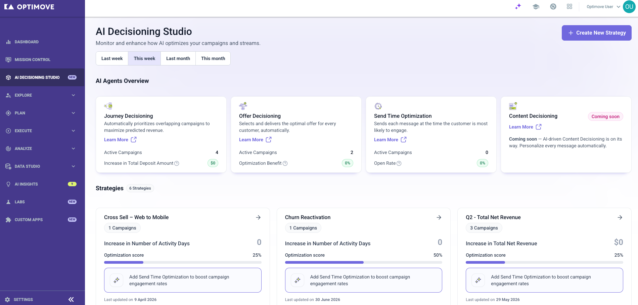Select the Last month tab

[x=178, y=58]
